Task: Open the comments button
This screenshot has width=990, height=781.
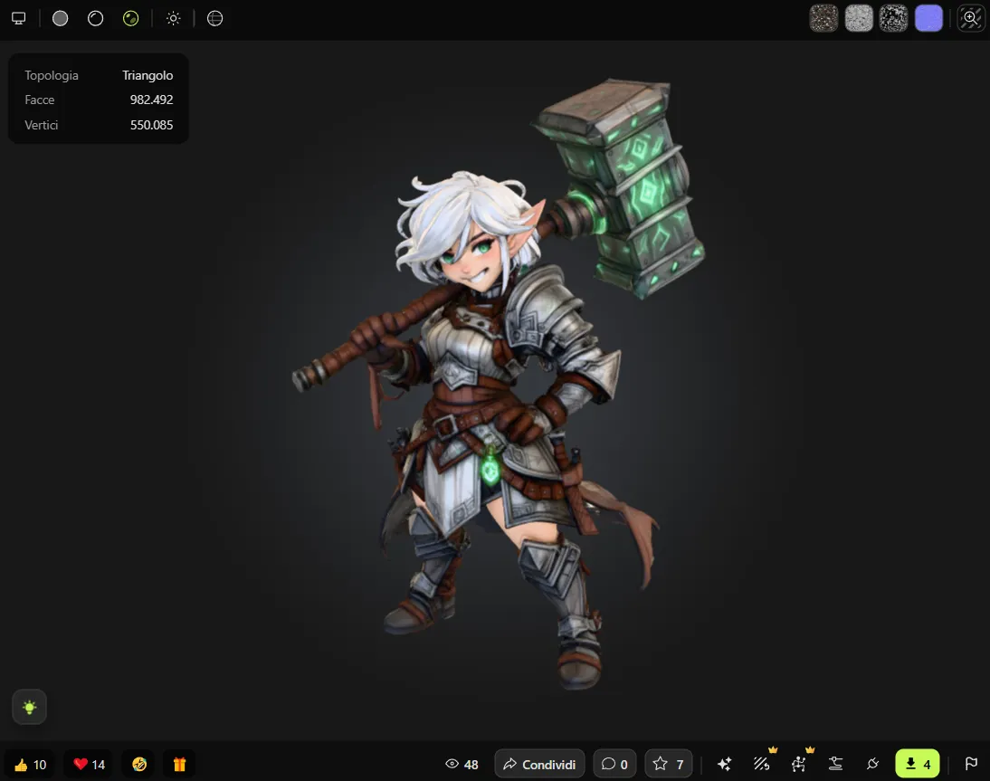Action: 614,764
